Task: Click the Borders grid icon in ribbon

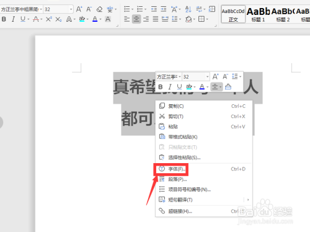Action: click(x=201, y=19)
